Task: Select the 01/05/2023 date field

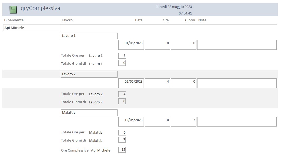Action: (x=131, y=45)
